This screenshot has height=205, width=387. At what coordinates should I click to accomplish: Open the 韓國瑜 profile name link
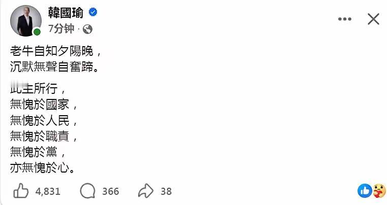tap(66, 13)
